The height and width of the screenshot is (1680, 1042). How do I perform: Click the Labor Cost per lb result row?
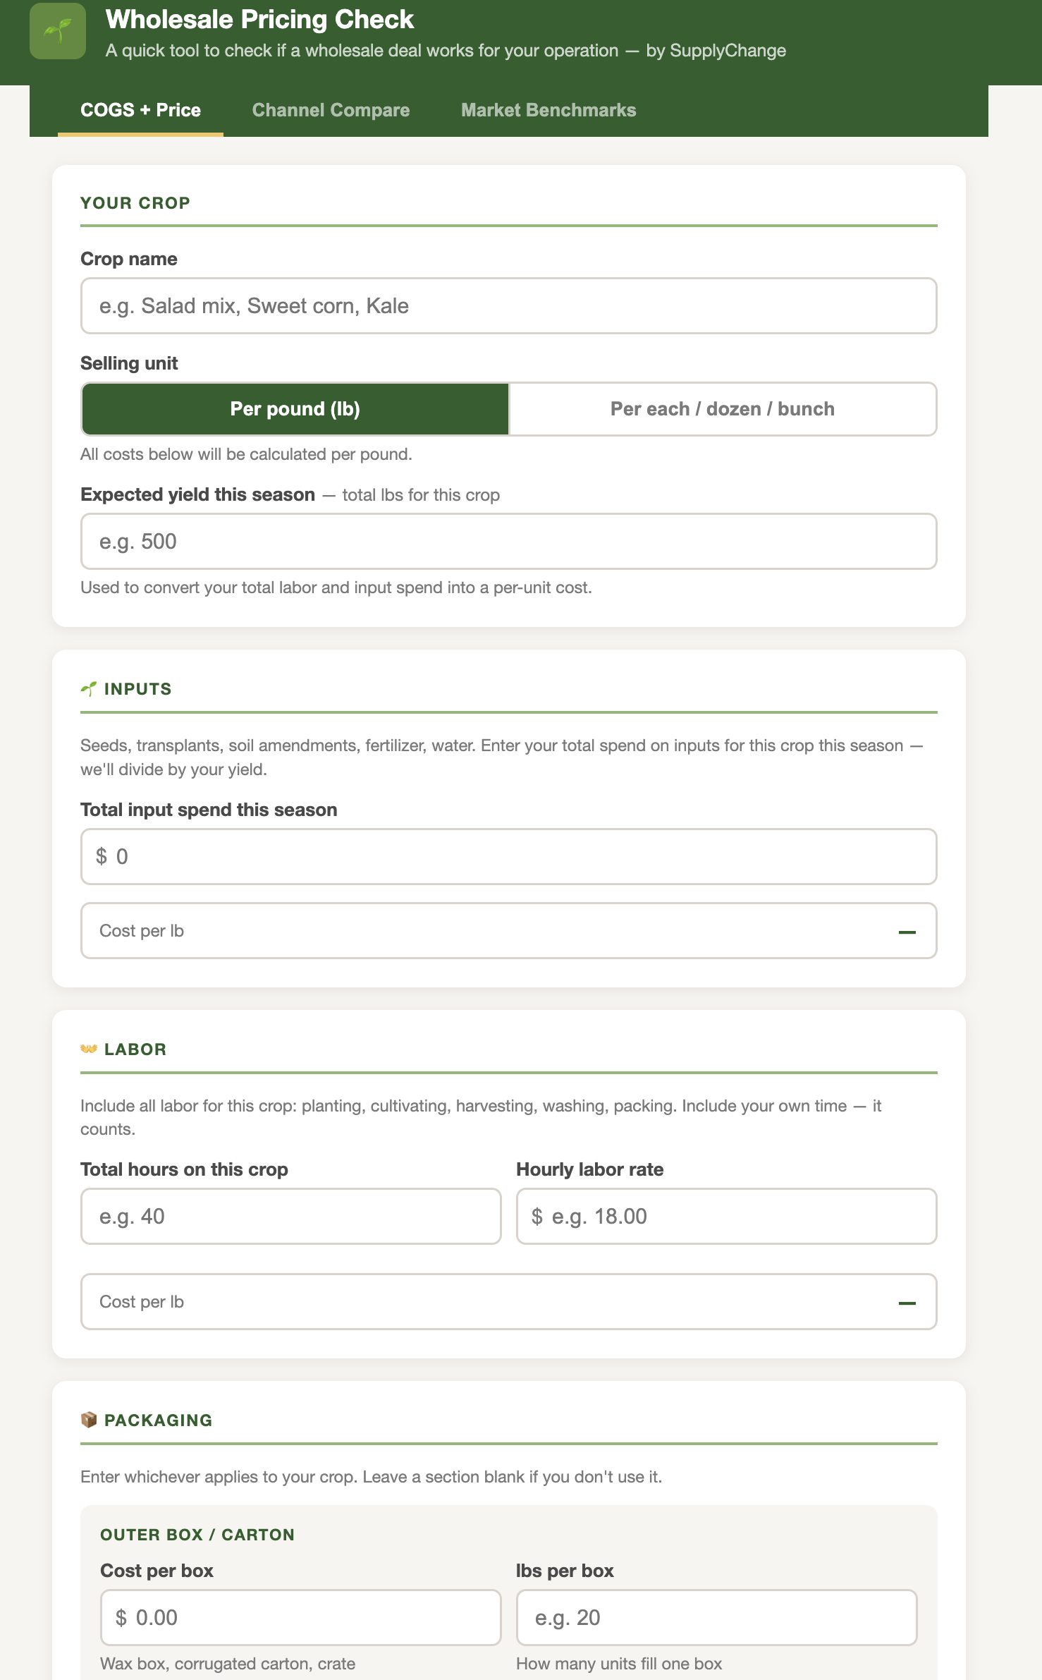(508, 1301)
